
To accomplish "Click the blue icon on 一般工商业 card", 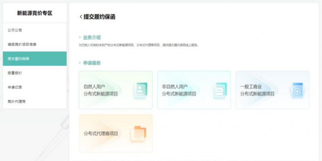I will 298,90.
